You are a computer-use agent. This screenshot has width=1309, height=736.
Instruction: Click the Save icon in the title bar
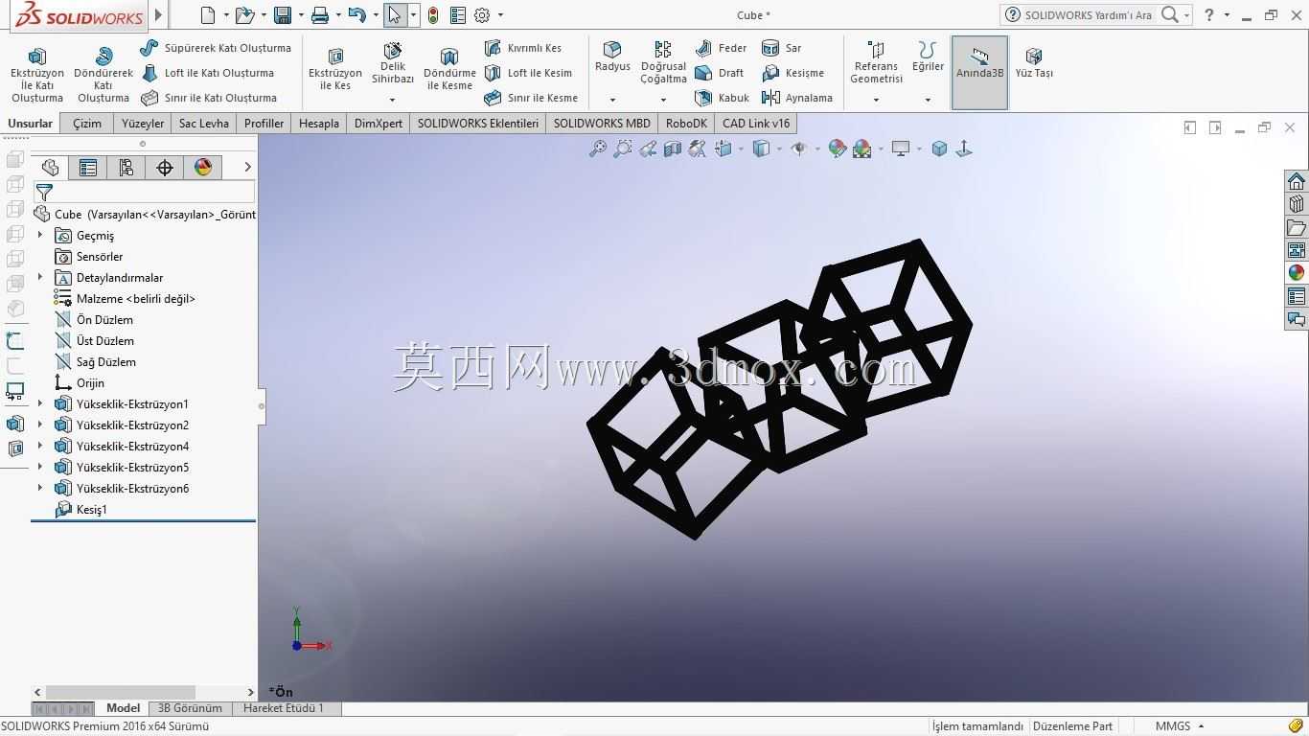282,14
